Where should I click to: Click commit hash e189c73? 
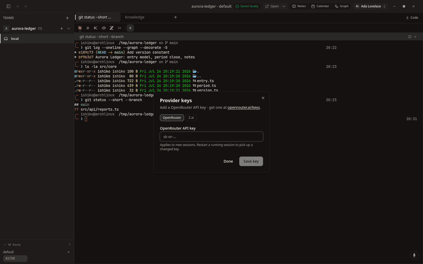[x=86, y=53]
